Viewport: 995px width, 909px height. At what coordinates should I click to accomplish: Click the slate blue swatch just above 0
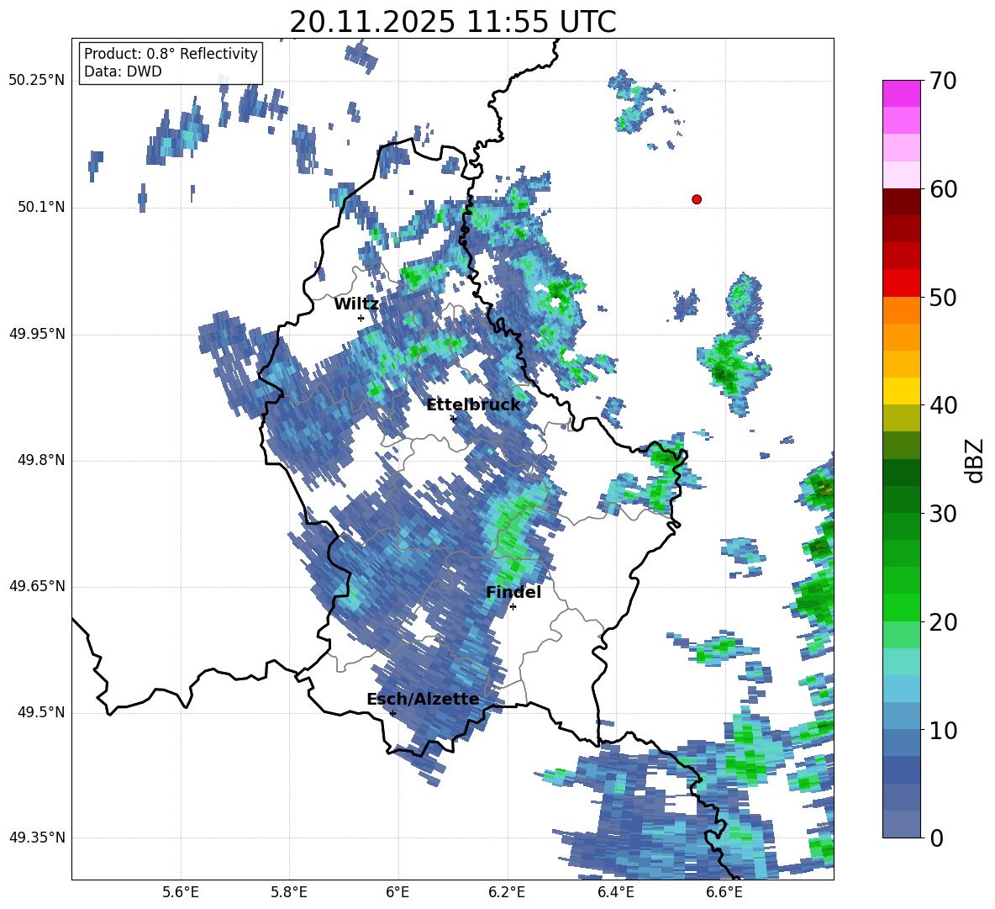point(901,824)
